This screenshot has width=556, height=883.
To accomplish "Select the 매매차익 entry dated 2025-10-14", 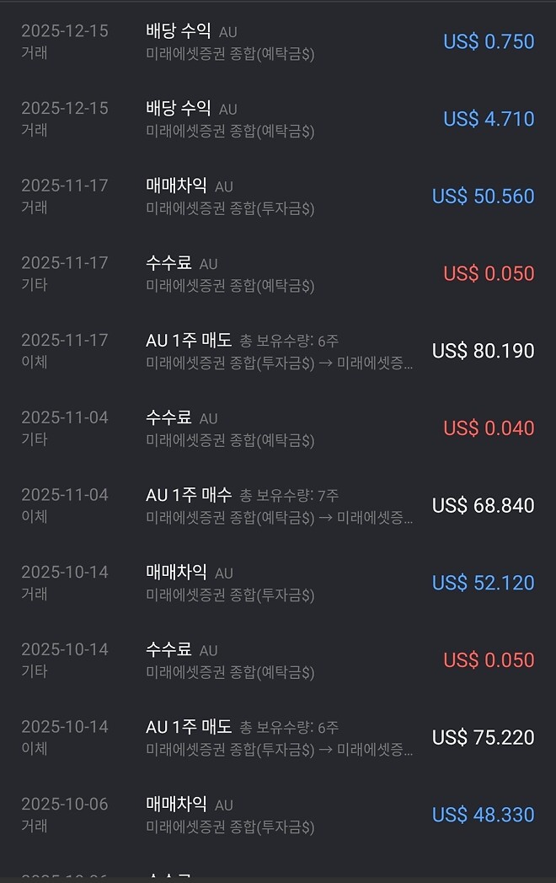I will (278, 582).
